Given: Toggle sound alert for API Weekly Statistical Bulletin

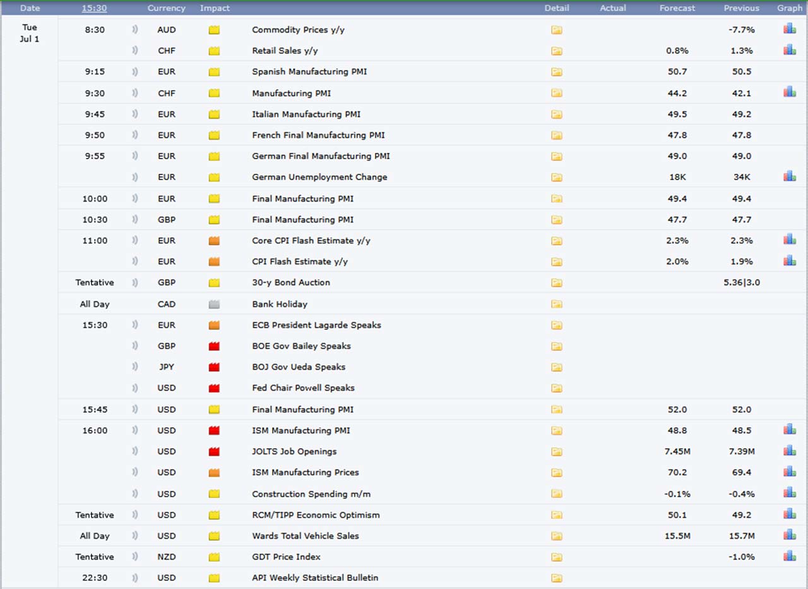Looking at the screenshot, I should pos(134,578).
